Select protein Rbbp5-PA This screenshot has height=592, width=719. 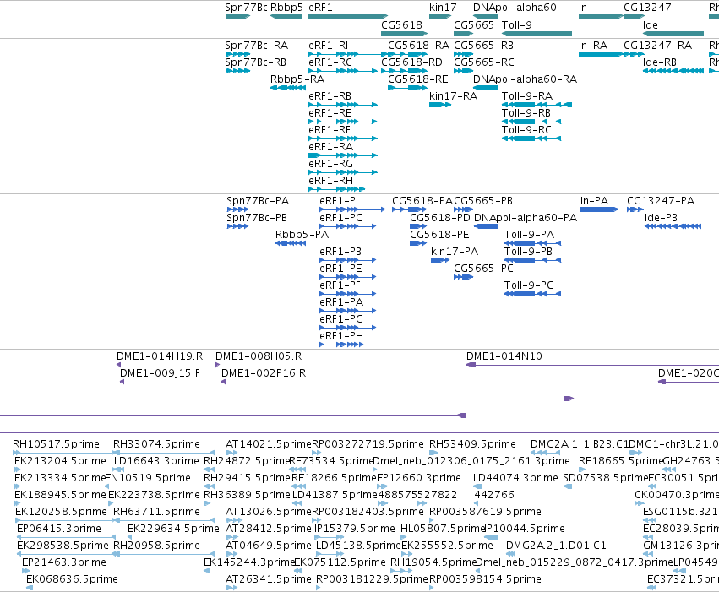(x=302, y=234)
